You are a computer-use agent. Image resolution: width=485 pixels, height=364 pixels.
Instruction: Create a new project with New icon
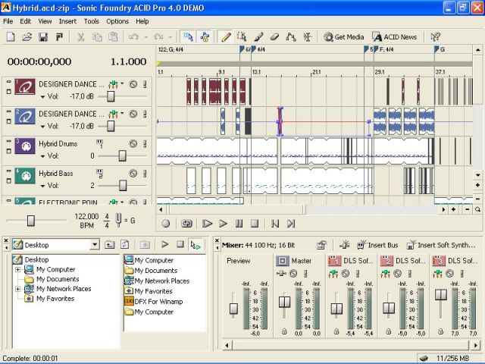11,37
